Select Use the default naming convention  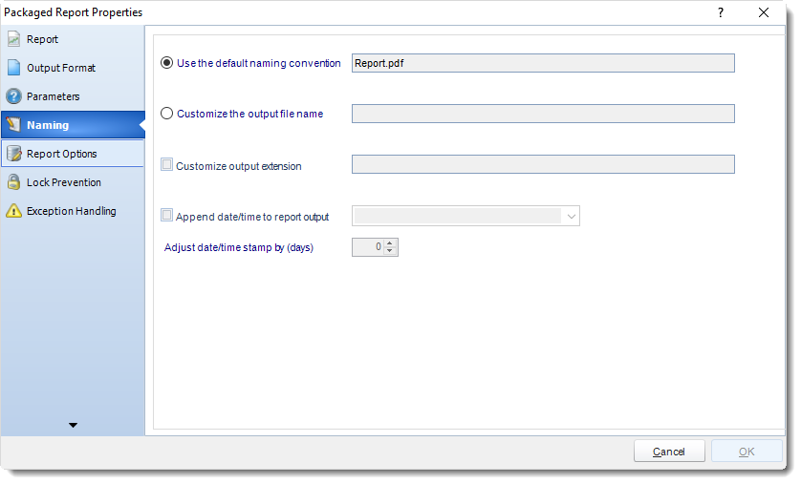coord(166,63)
